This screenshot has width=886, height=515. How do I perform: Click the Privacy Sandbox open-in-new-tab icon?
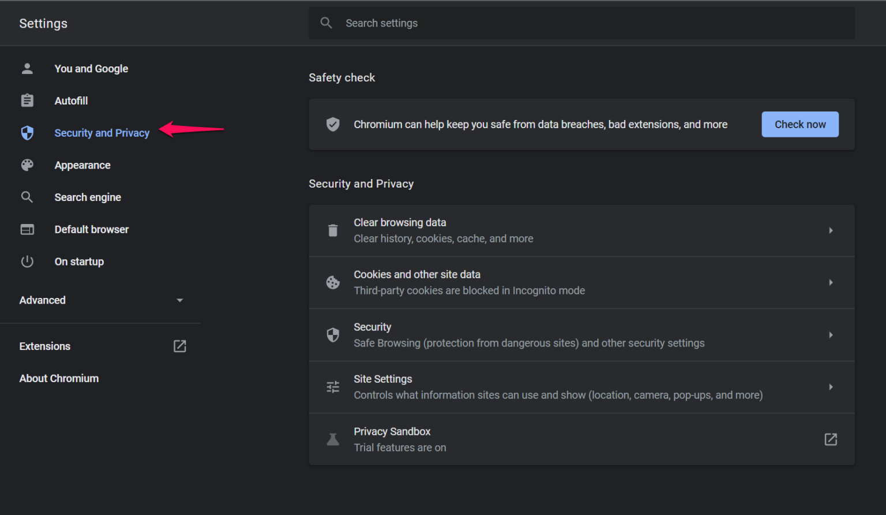pos(830,439)
